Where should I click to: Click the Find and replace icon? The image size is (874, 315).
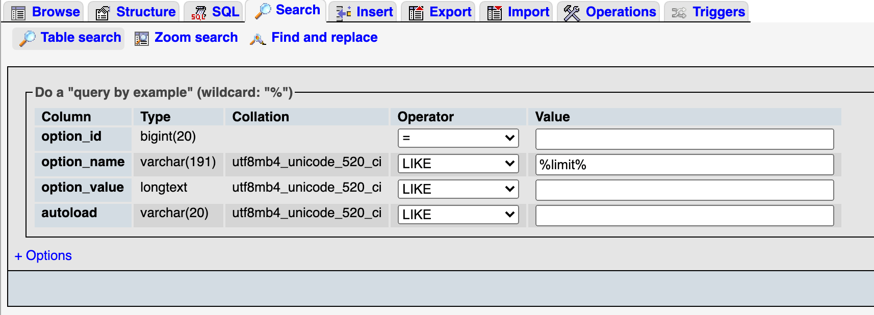[258, 39]
